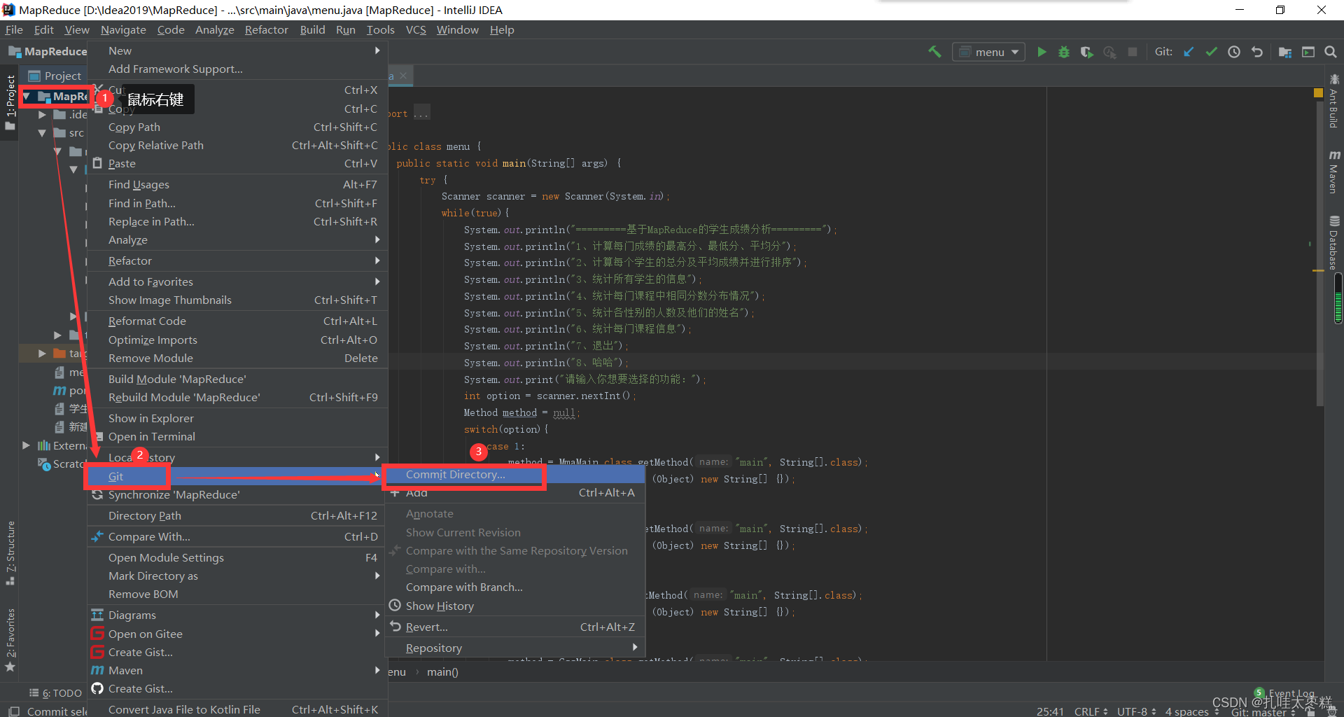Click the Git revert arrow icon
The image size is (1344, 717).
pyautogui.click(x=1257, y=52)
